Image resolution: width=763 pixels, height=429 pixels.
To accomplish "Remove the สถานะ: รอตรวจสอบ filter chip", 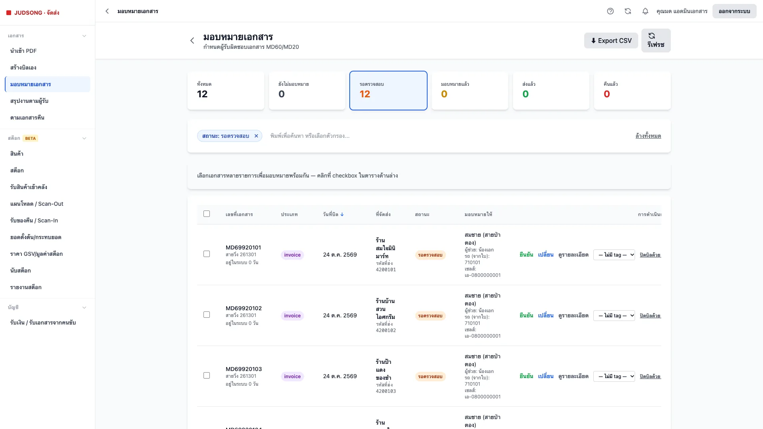I will click(256, 136).
